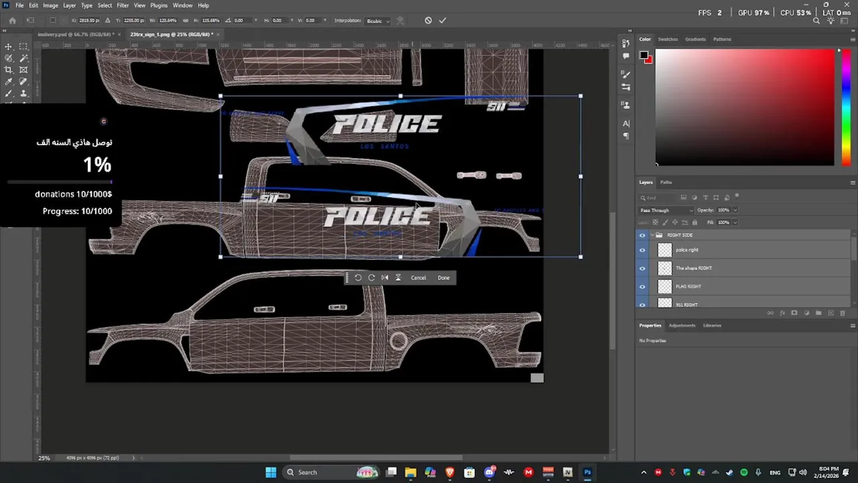
Task: Cancel the transform using the circle-slash icon
Action: coord(428,21)
